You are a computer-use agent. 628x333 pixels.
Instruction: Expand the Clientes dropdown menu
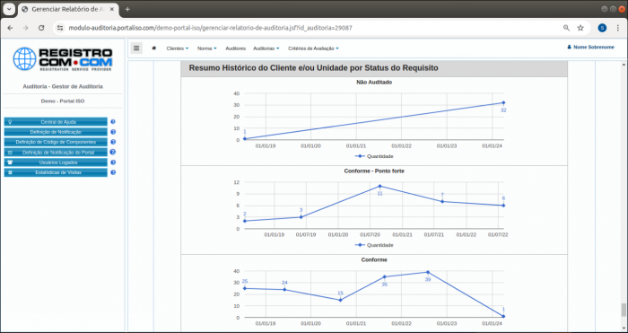coord(178,48)
